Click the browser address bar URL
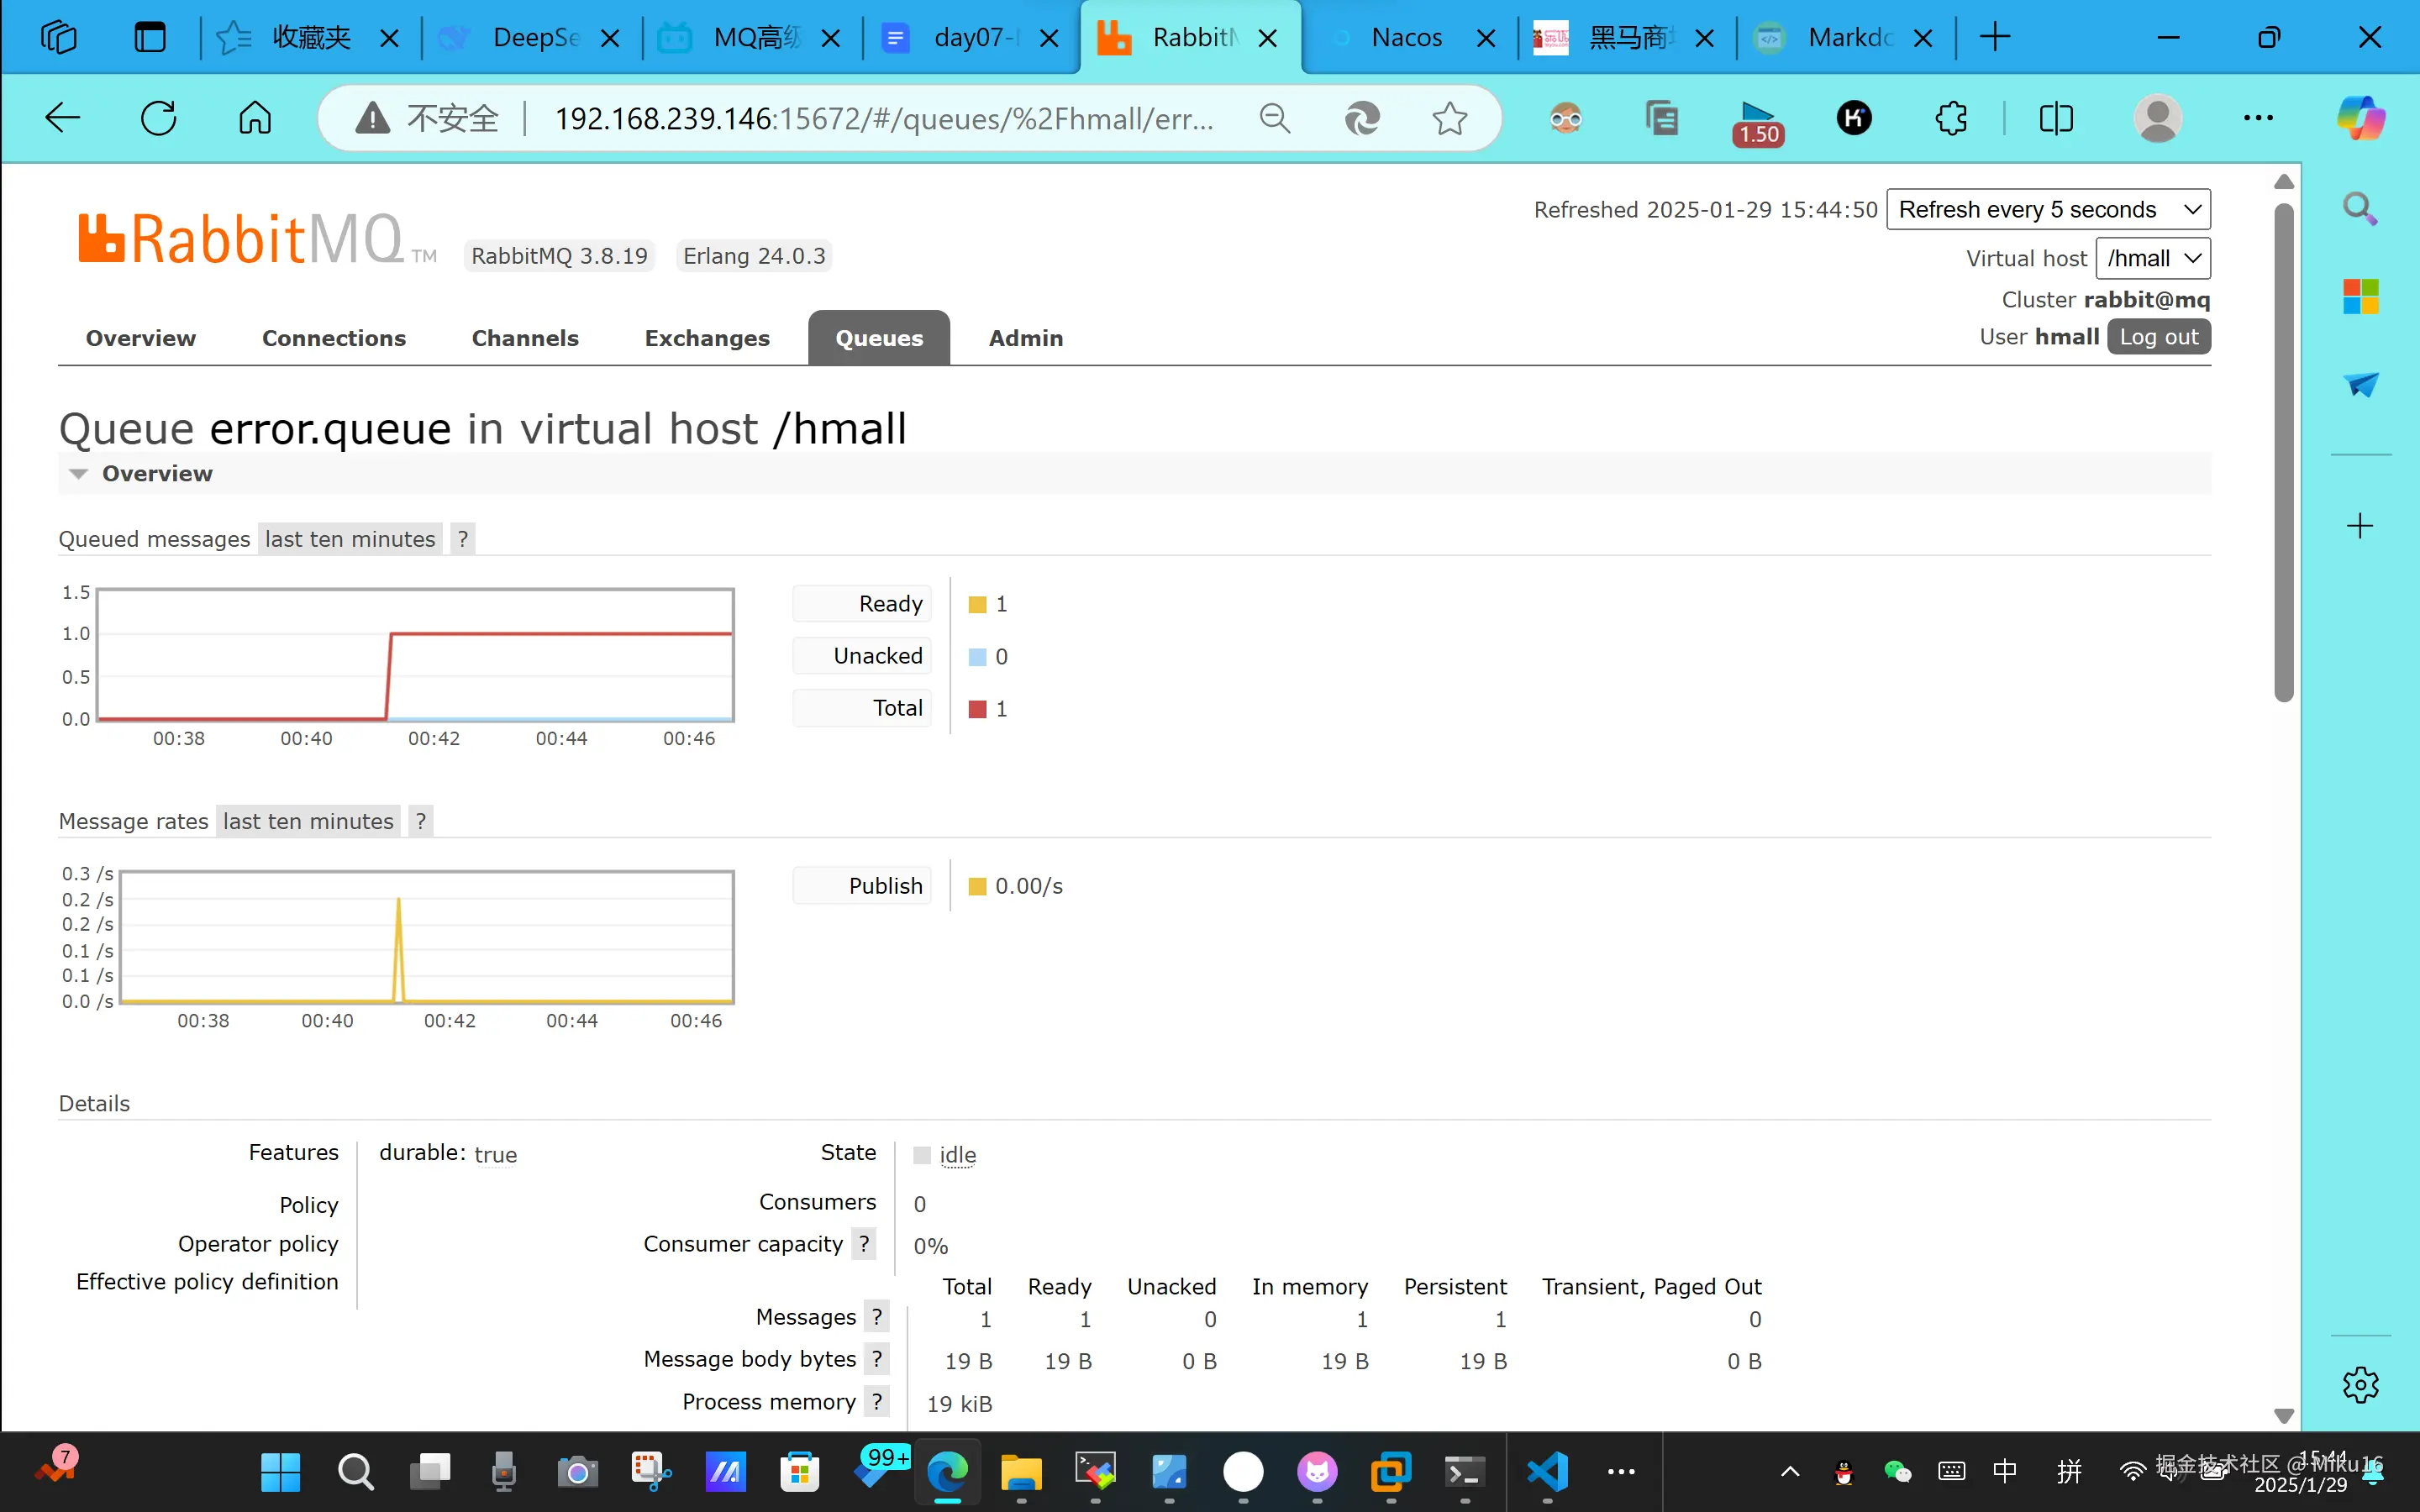 pos(884,119)
